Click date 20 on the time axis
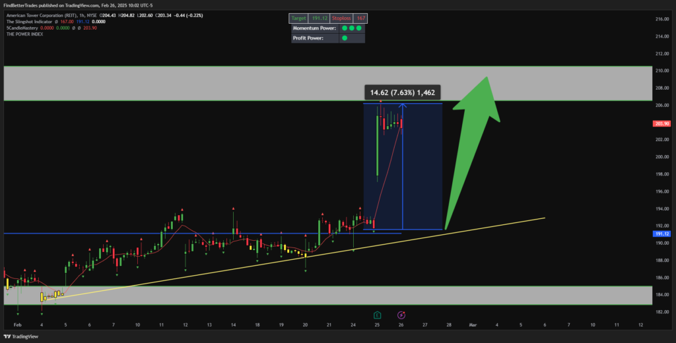 [305, 325]
